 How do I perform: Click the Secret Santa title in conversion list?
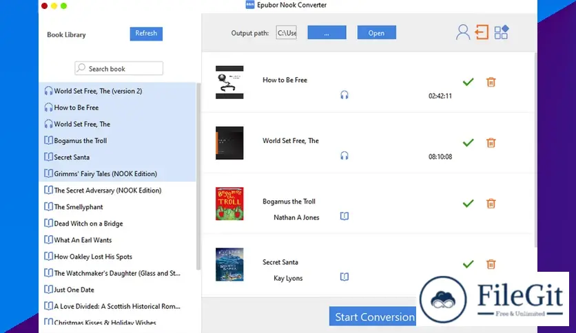280,262
